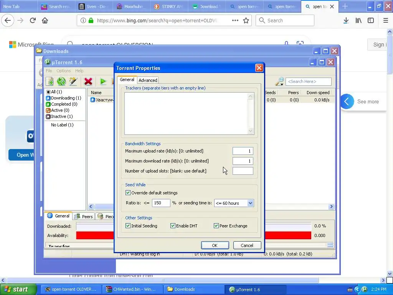Click uTorrent Search Here box

308,81
